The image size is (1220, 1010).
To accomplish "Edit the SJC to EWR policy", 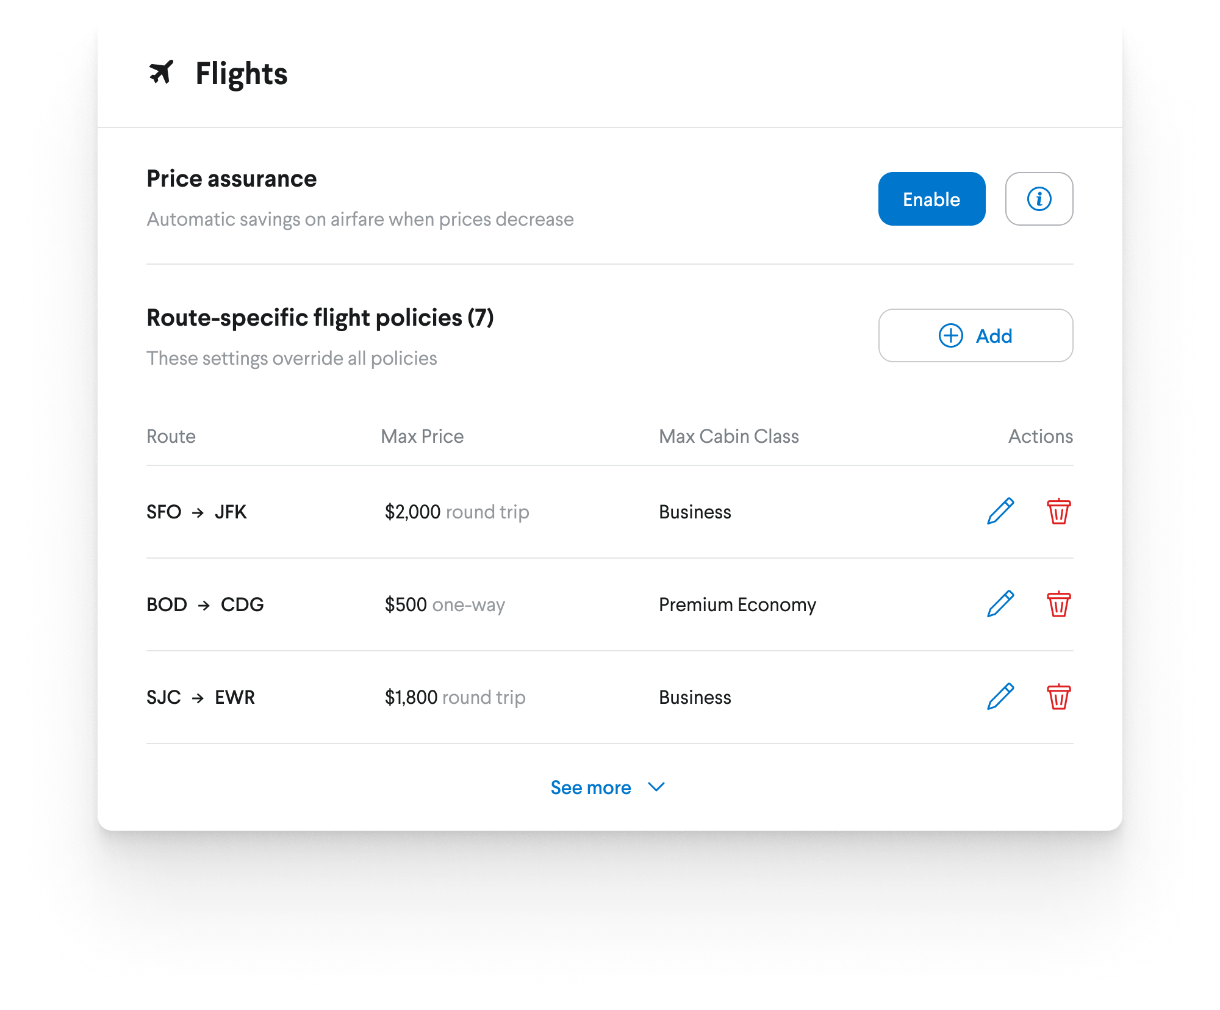I will point(1000,697).
